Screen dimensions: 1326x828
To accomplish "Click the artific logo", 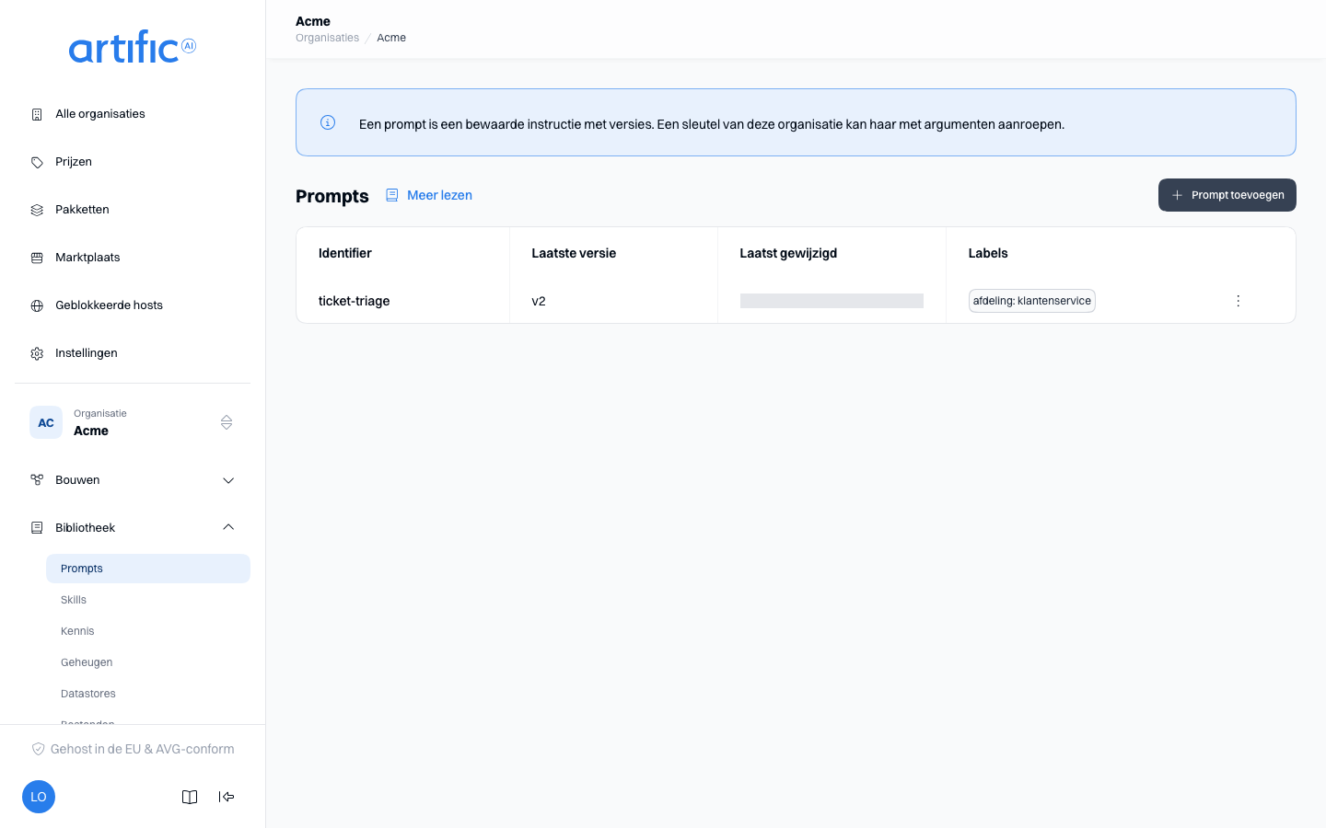I will [133, 47].
